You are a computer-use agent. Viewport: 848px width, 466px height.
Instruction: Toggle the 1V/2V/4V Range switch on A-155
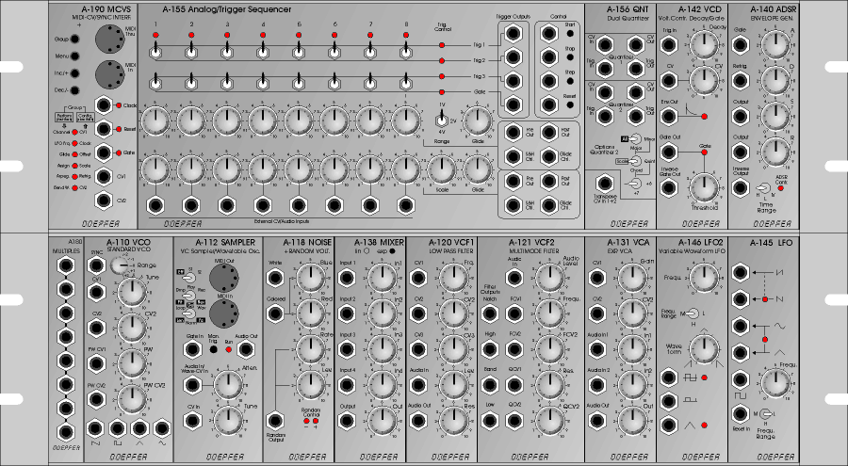(442, 119)
